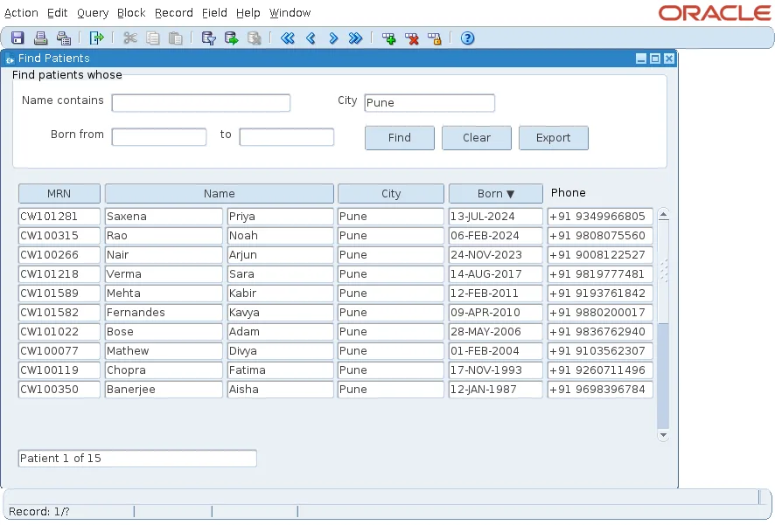775x525 pixels.
Task: Click the Cancel Query icon
Action: [254, 38]
